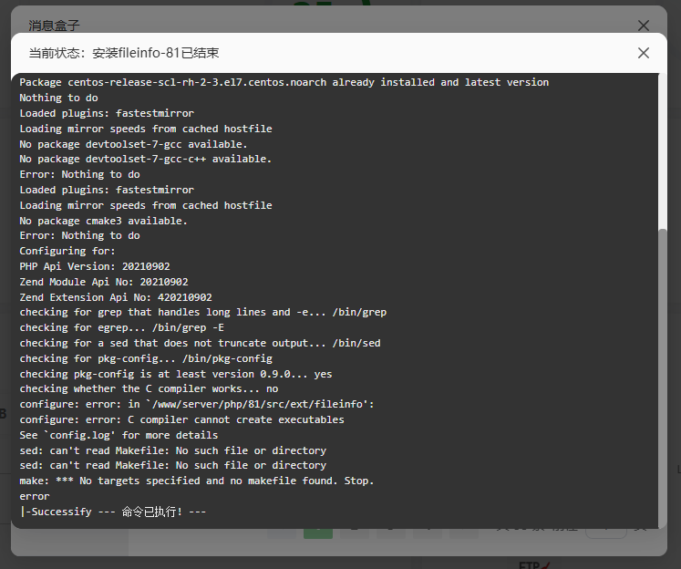This screenshot has height=569, width=681.
Task: Click log line 'No package devtoolset-7-gcc-c++ available.'
Action: point(146,159)
